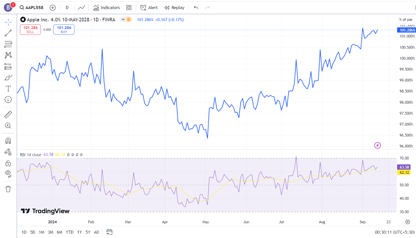416x238 pixels.
Task: Select the 5D time range
Action: 33,232
